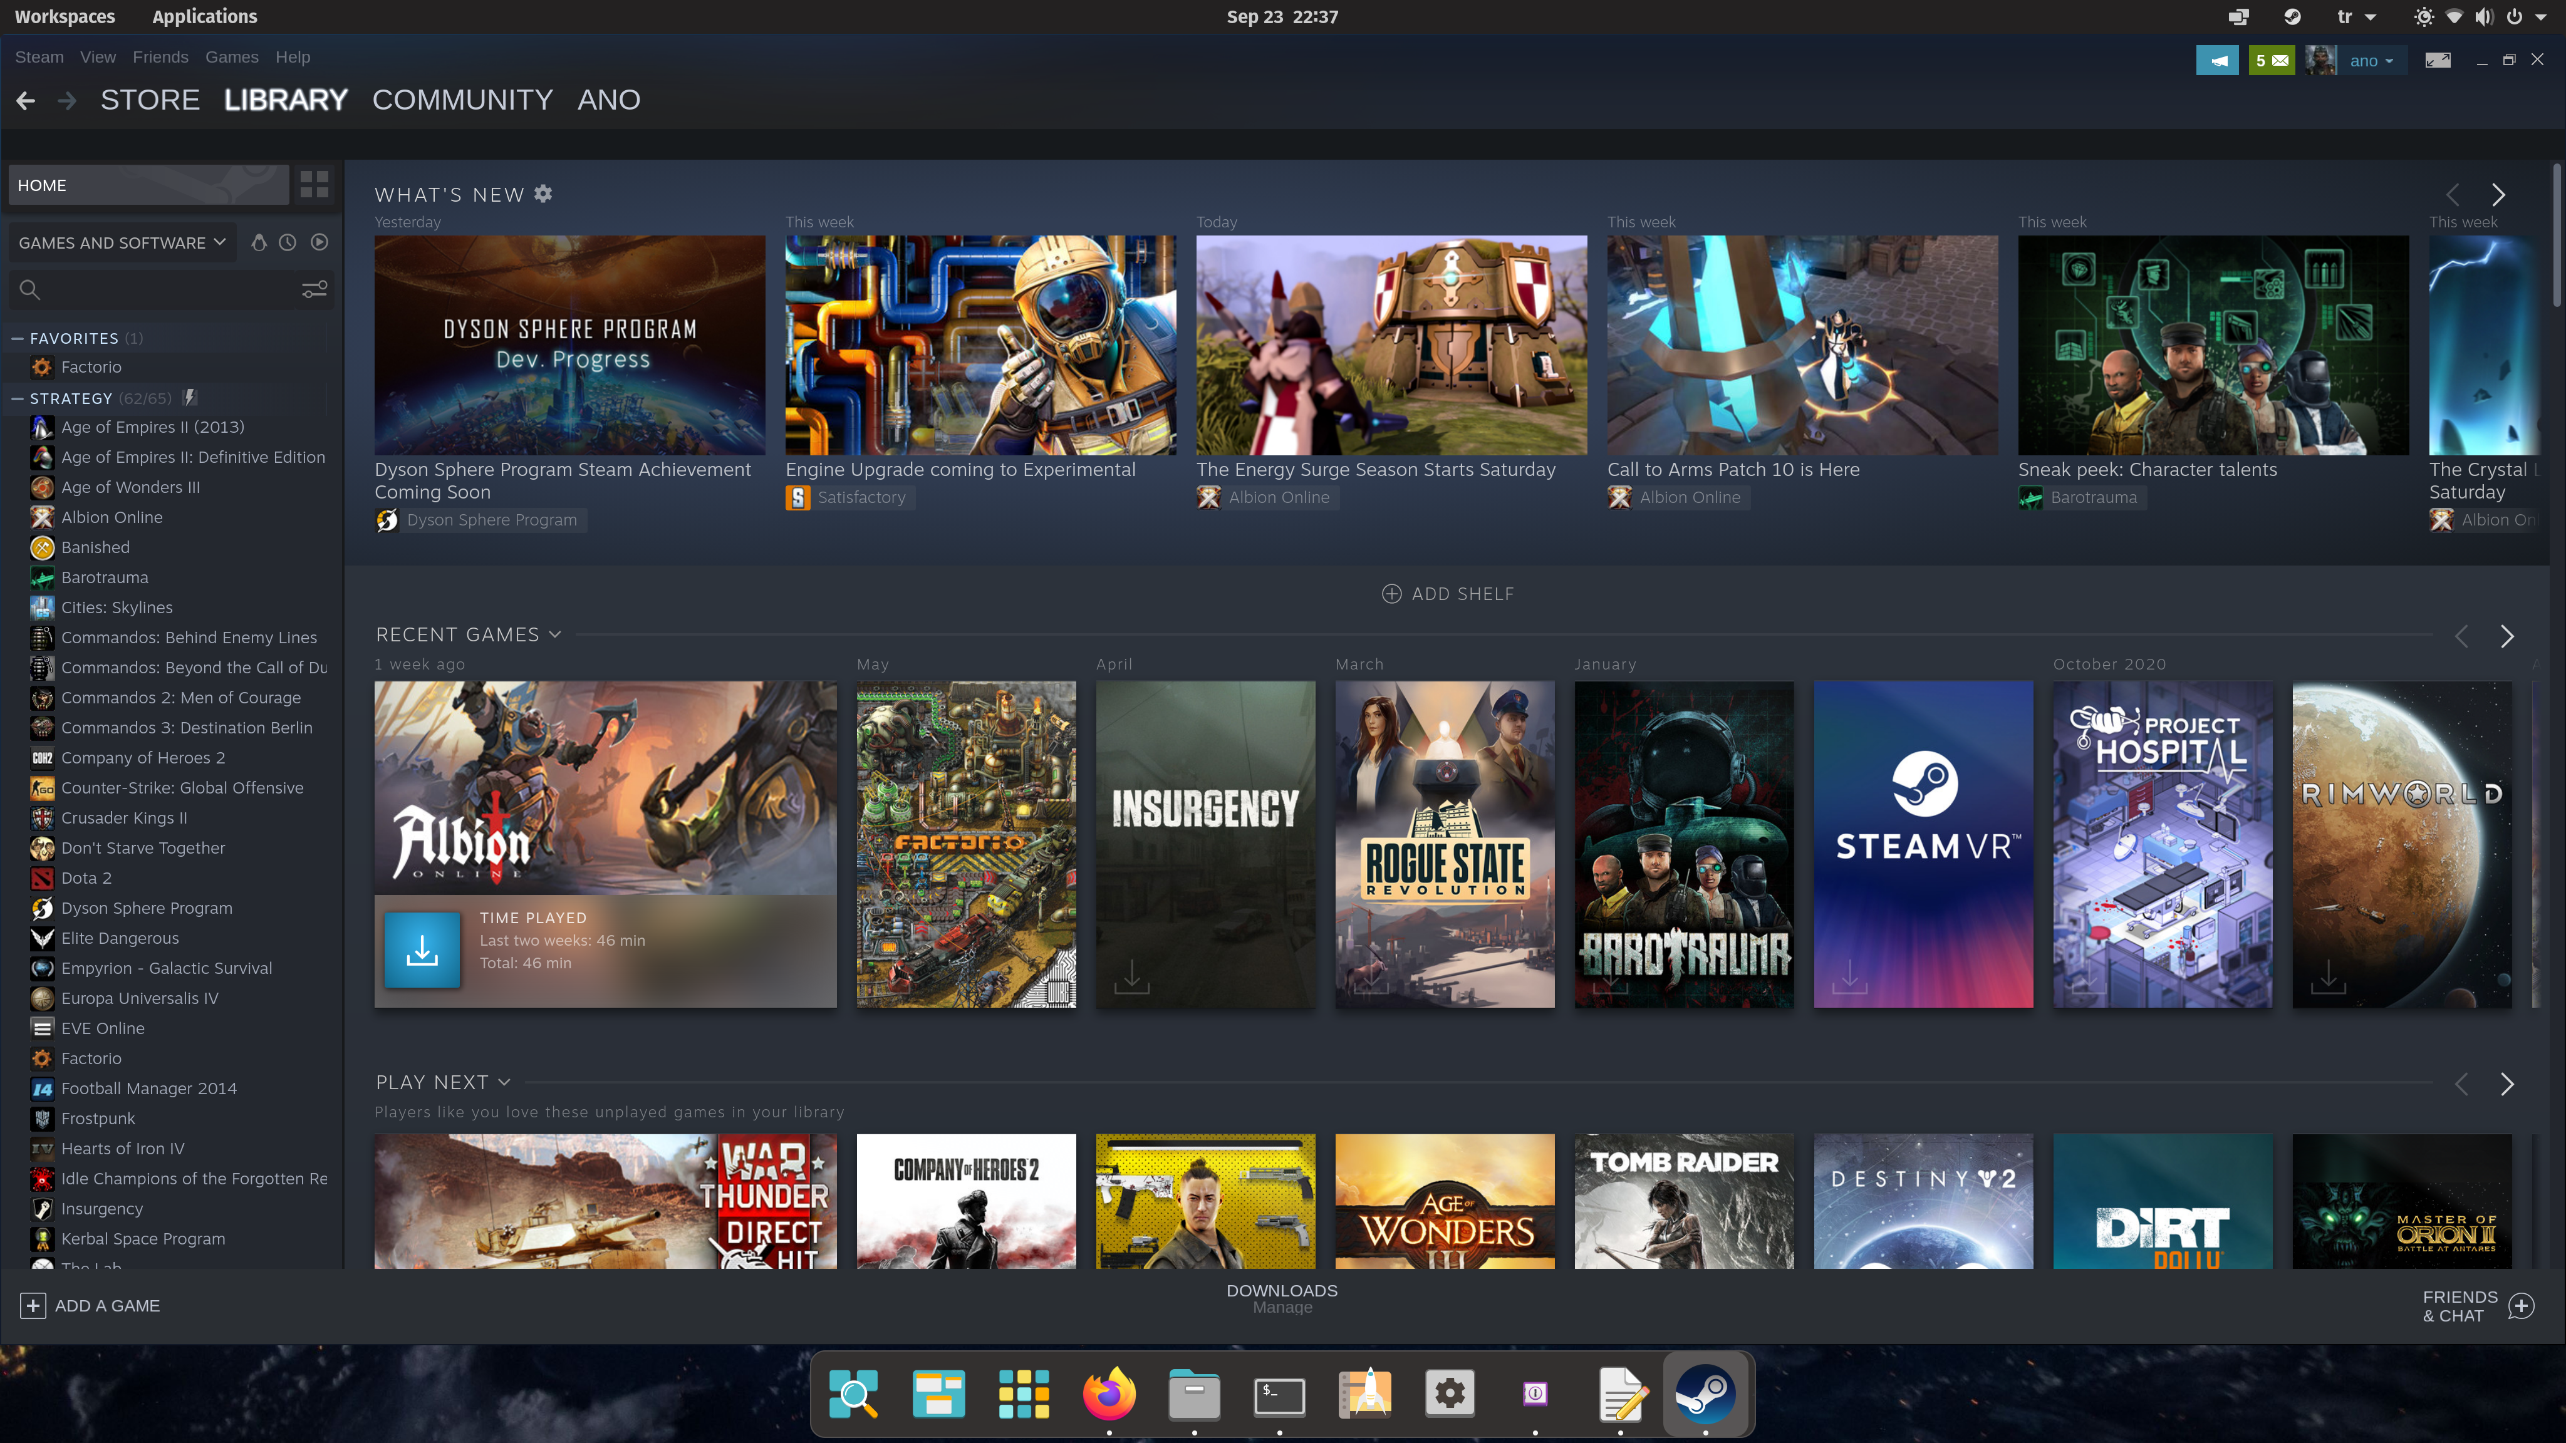Go forward with the right arrow
Image resolution: width=2566 pixels, height=1443 pixels.
coord(67,100)
